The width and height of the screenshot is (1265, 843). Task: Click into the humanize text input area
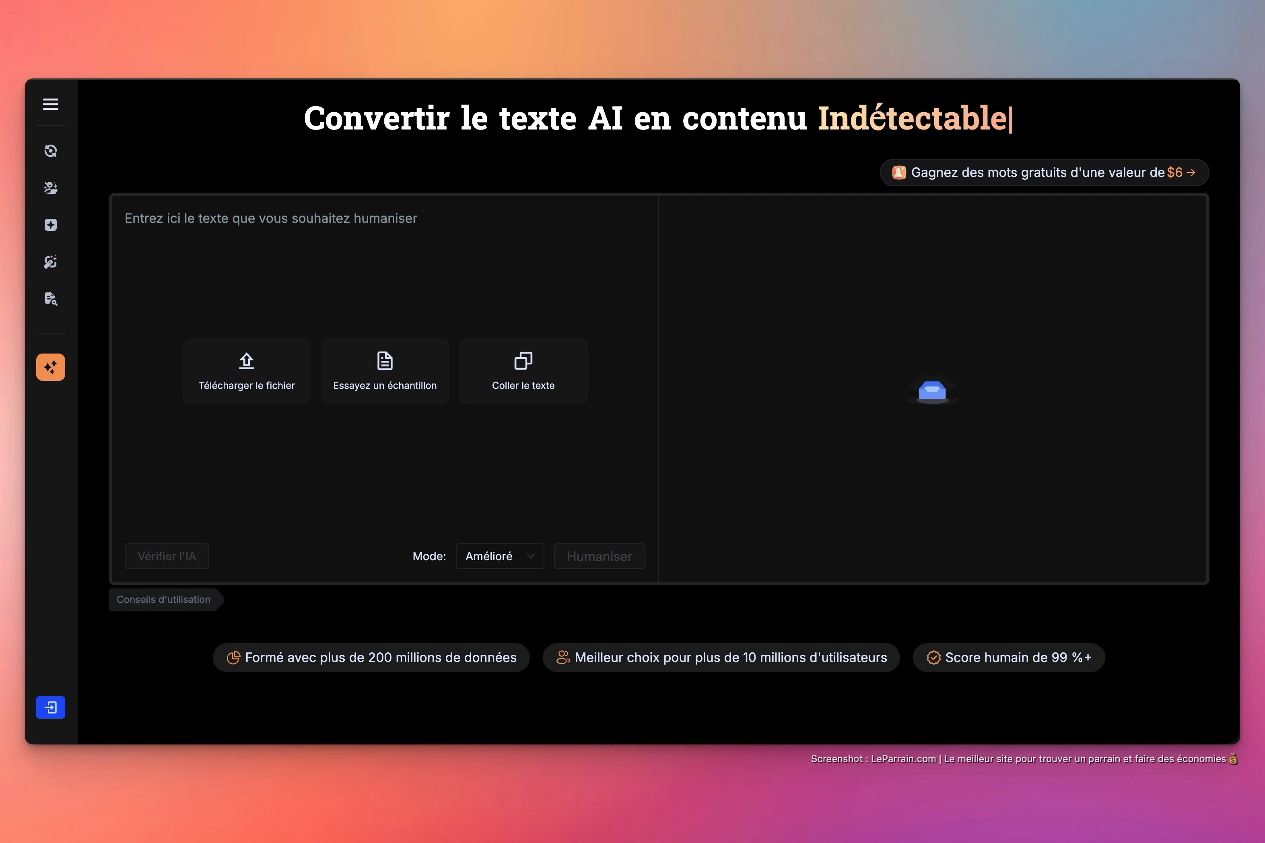click(384, 269)
